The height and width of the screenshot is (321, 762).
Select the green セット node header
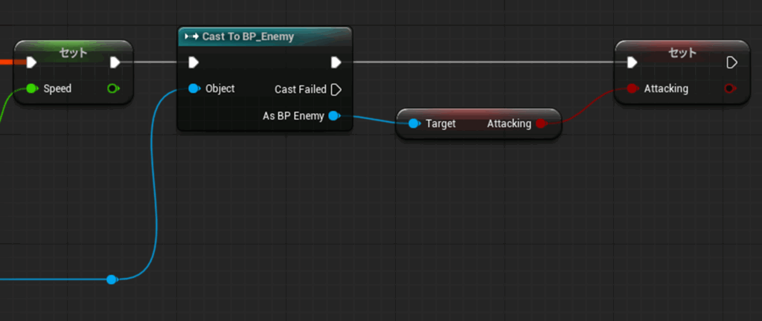pos(73,52)
